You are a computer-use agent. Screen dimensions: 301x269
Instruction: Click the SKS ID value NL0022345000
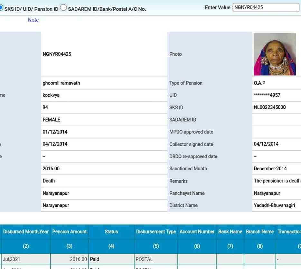coord(269,107)
